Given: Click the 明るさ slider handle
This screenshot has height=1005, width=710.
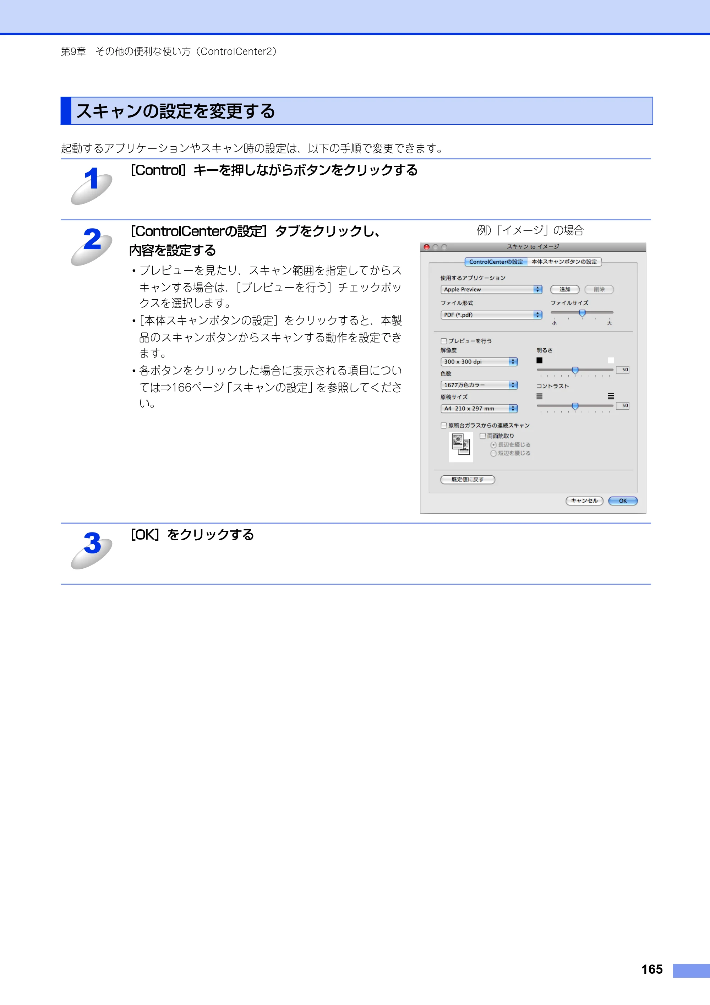Looking at the screenshot, I should pos(575,370).
